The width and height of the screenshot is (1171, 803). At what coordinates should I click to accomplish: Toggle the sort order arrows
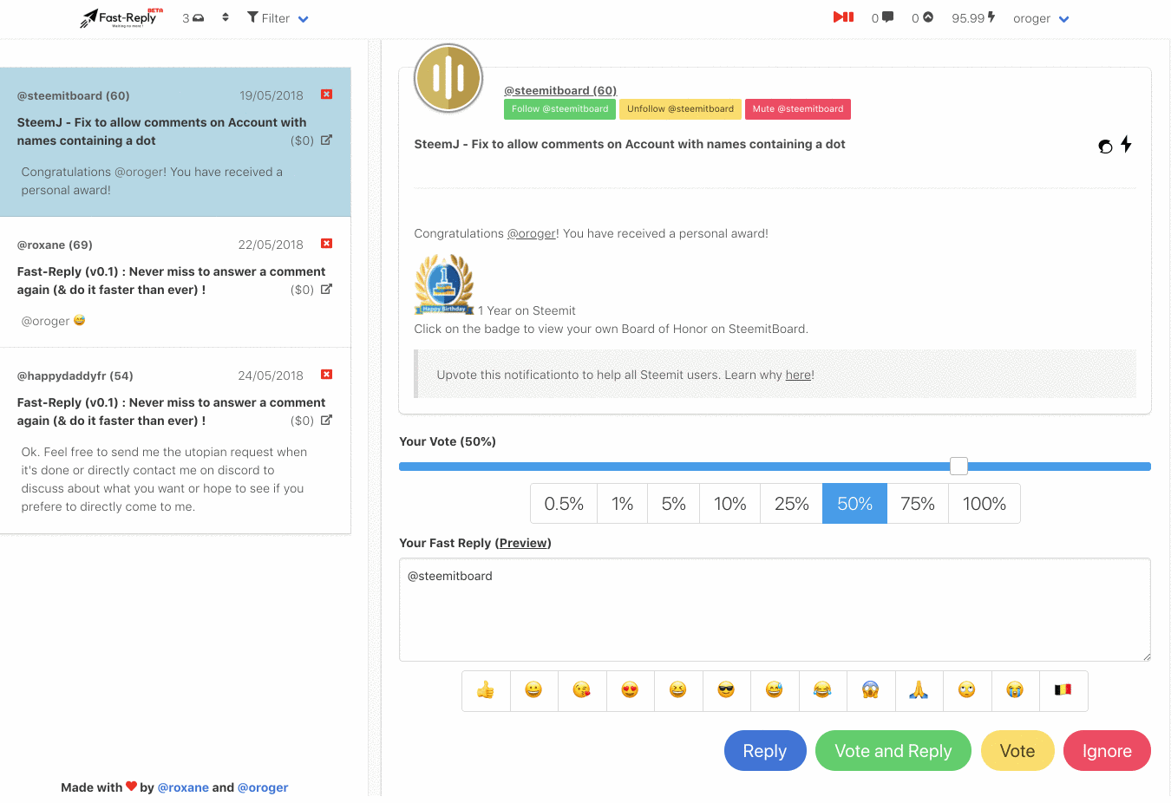tap(226, 17)
